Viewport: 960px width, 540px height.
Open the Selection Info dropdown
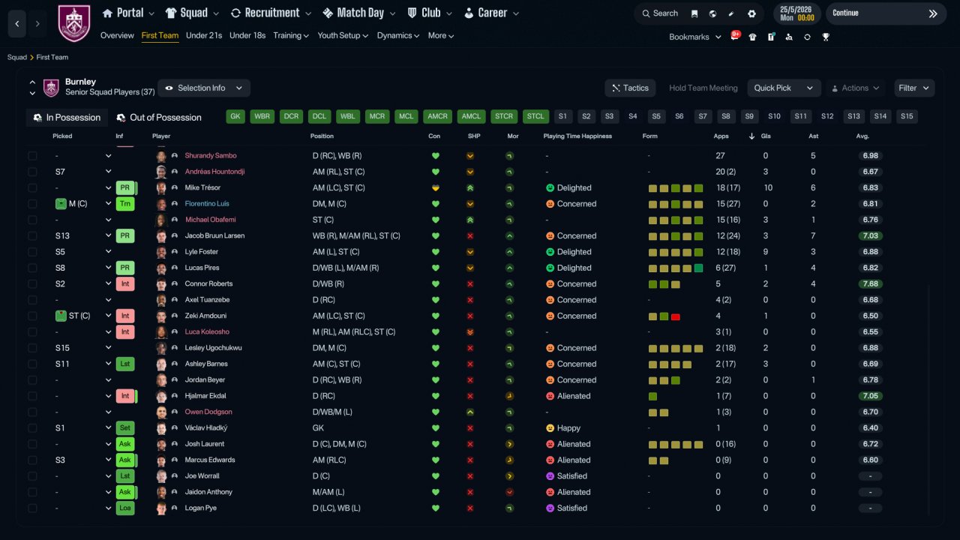204,88
